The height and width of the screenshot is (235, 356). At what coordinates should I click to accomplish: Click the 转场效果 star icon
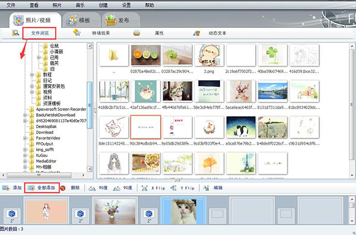[77, 33]
